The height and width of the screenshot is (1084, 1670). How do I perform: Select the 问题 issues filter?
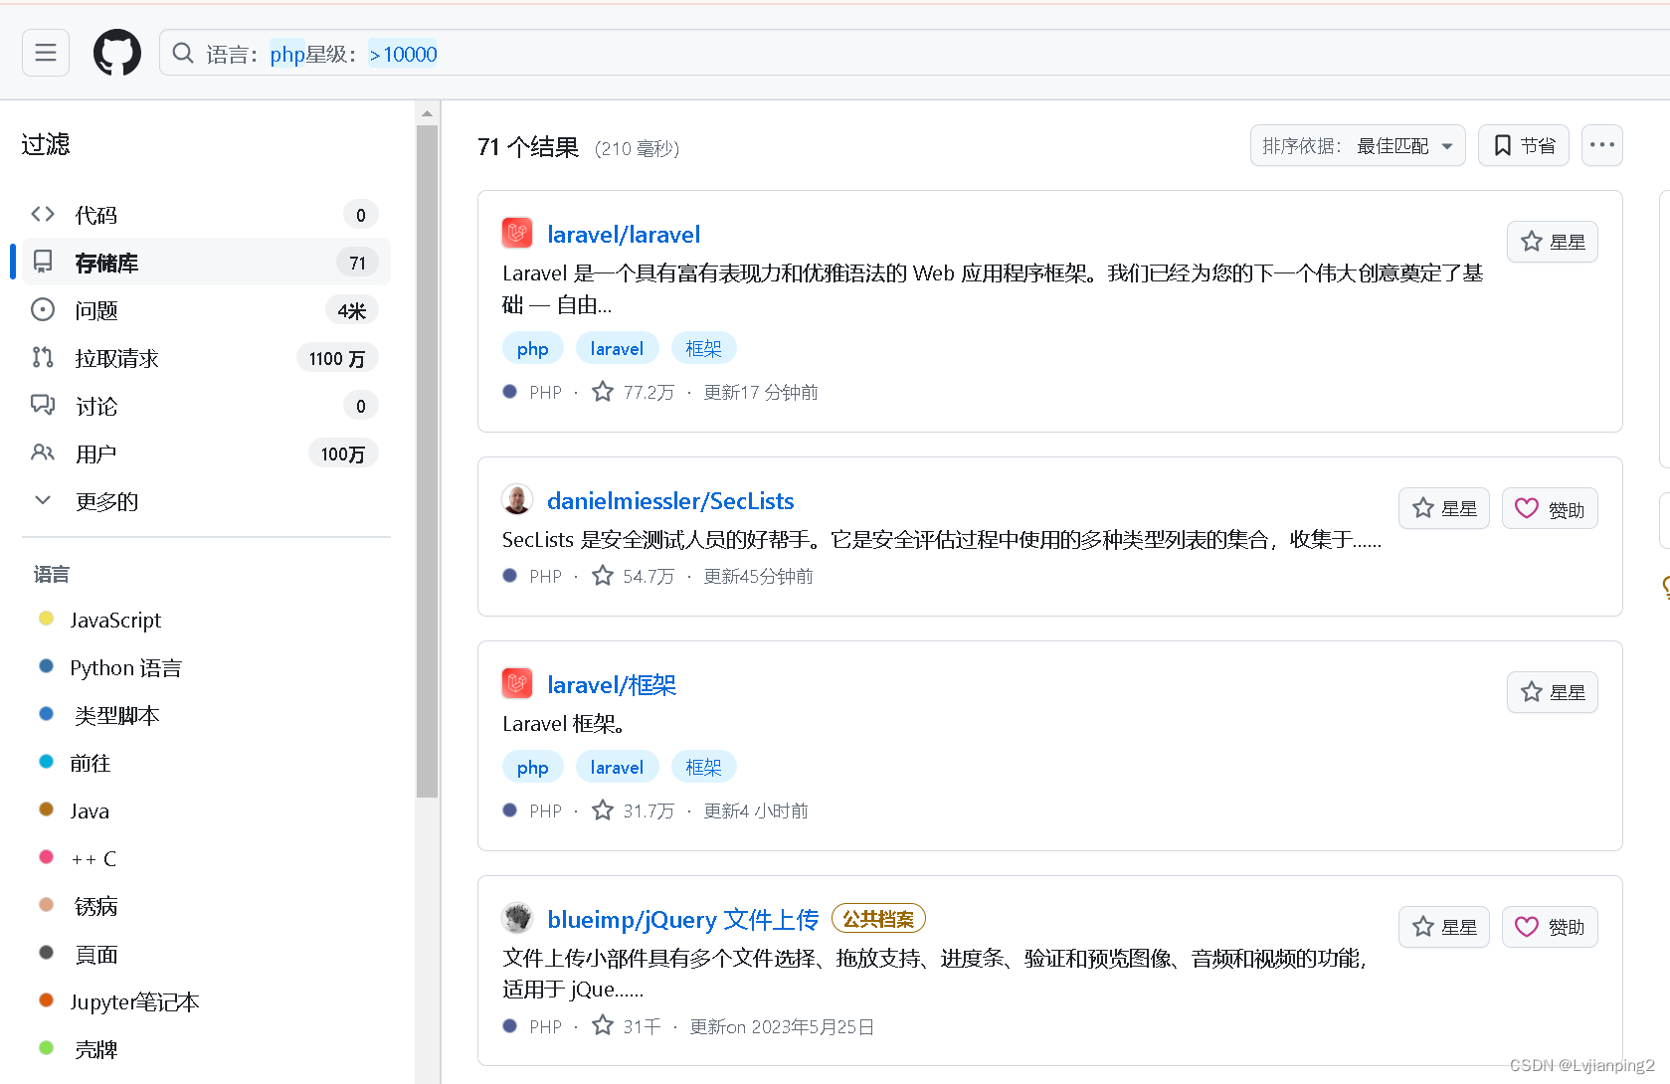pos(204,310)
